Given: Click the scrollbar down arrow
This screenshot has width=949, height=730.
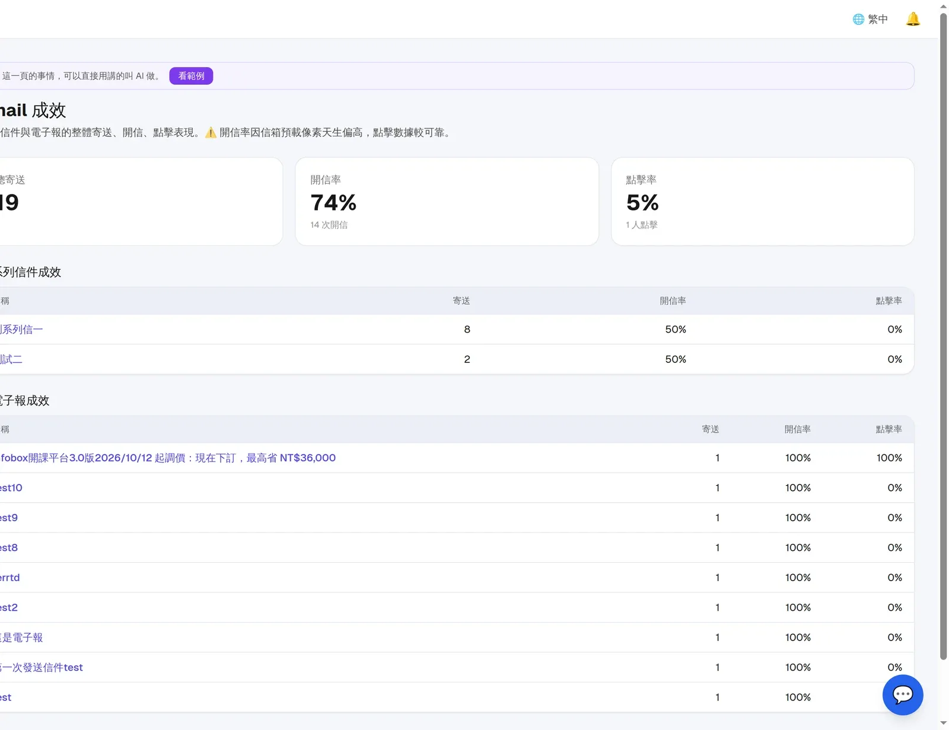Looking at the screenshot, I should (x=943, y=723).
